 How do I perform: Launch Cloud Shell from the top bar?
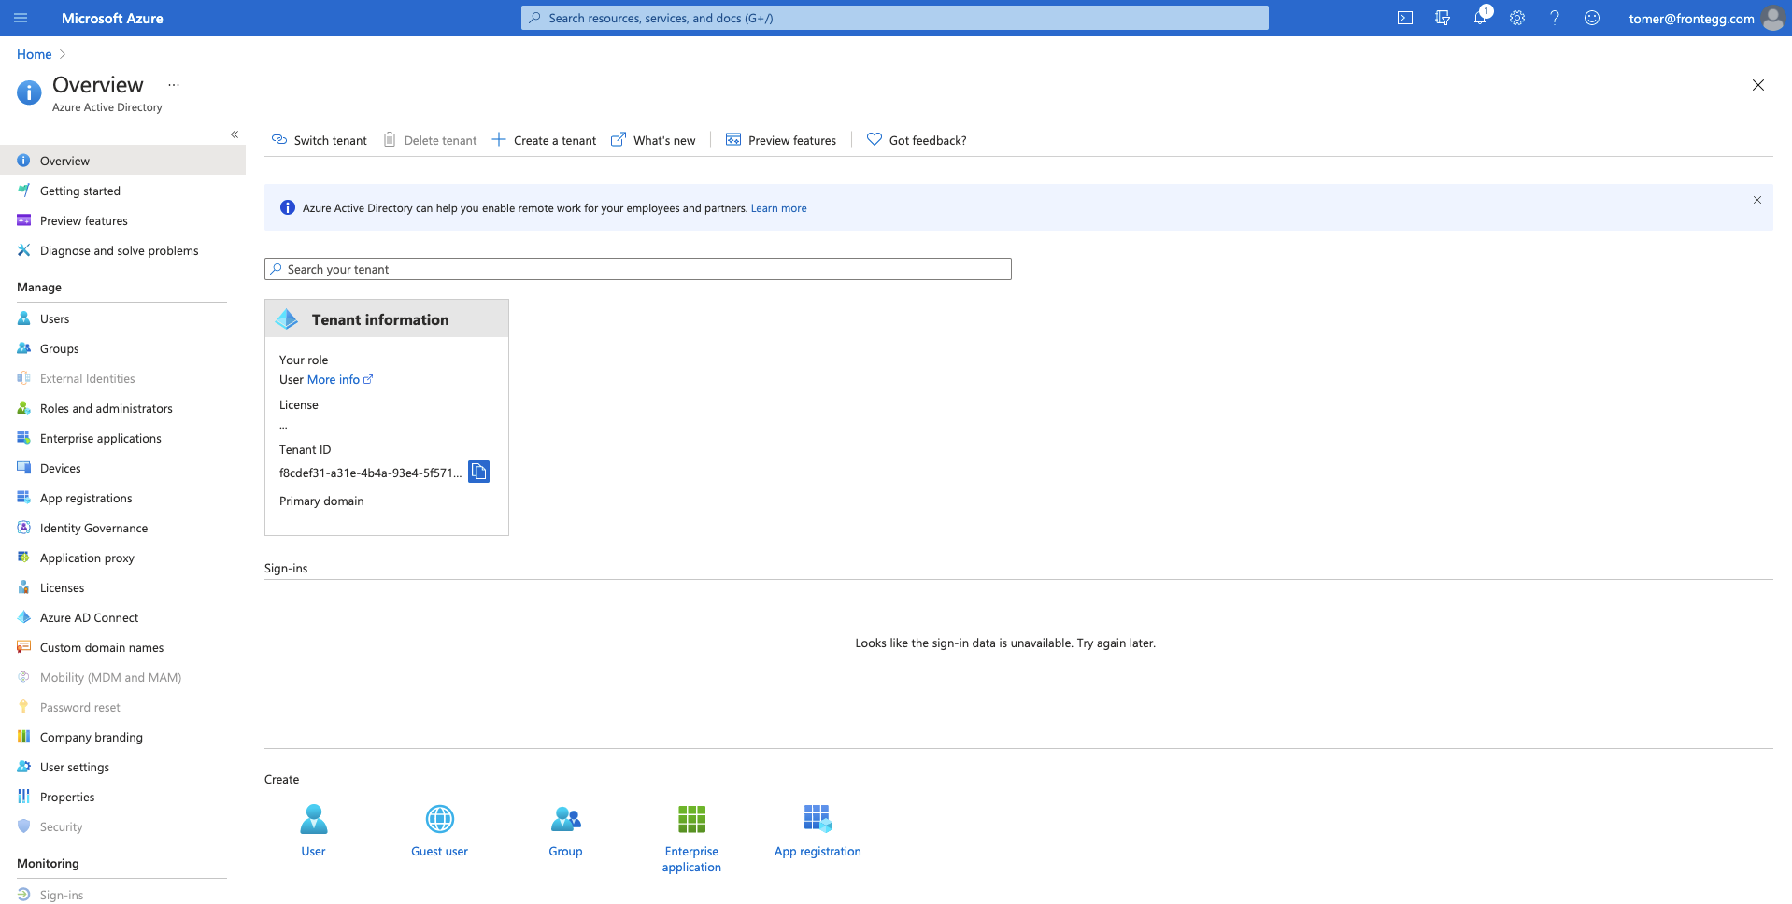pyautogui.click(x=1404, y=18)
